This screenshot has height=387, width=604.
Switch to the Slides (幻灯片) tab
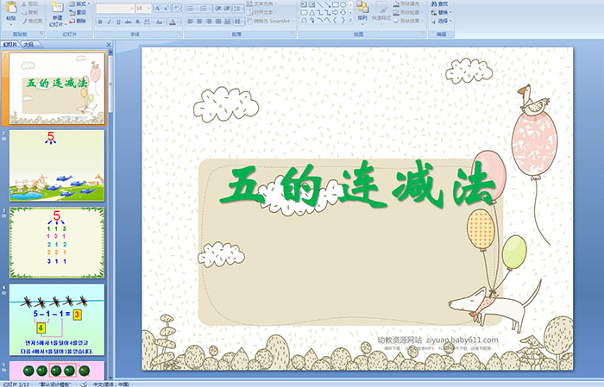(9, 43)
